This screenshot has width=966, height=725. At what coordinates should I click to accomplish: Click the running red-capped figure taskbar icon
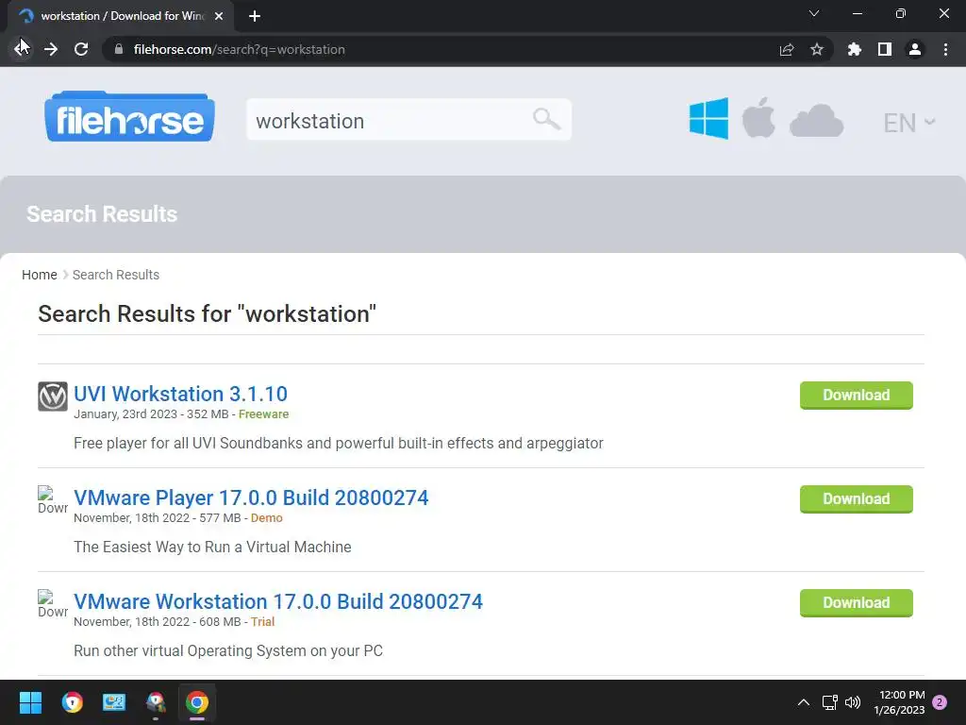[x=156, y=702]
